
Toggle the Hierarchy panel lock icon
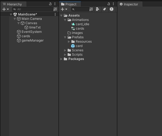[x=50, y=4]
